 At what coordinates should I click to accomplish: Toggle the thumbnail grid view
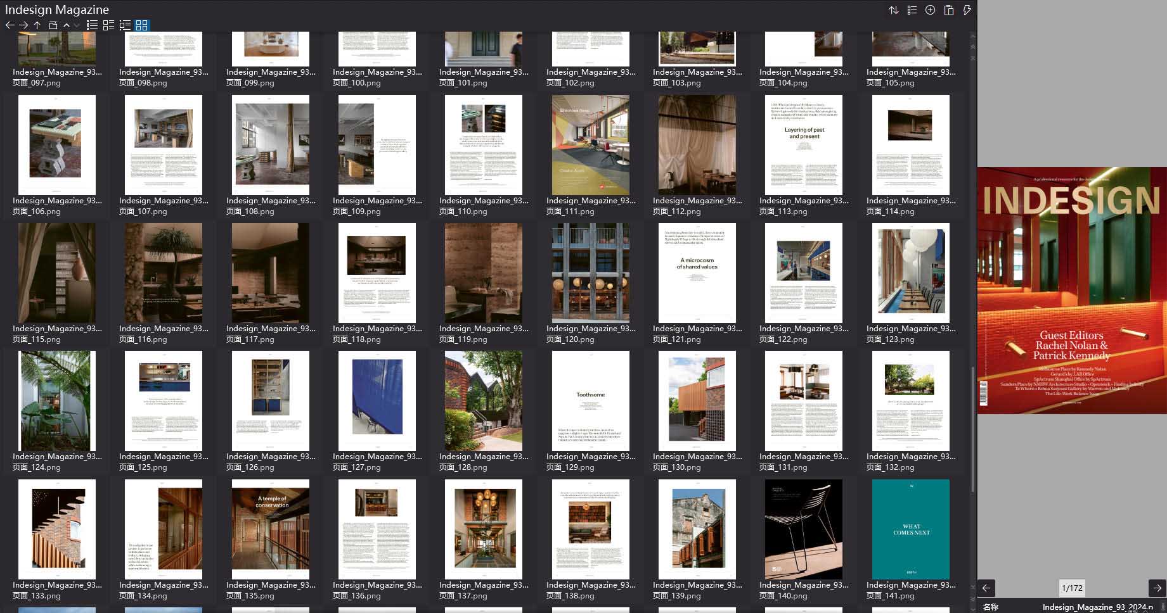pos(141,25)
